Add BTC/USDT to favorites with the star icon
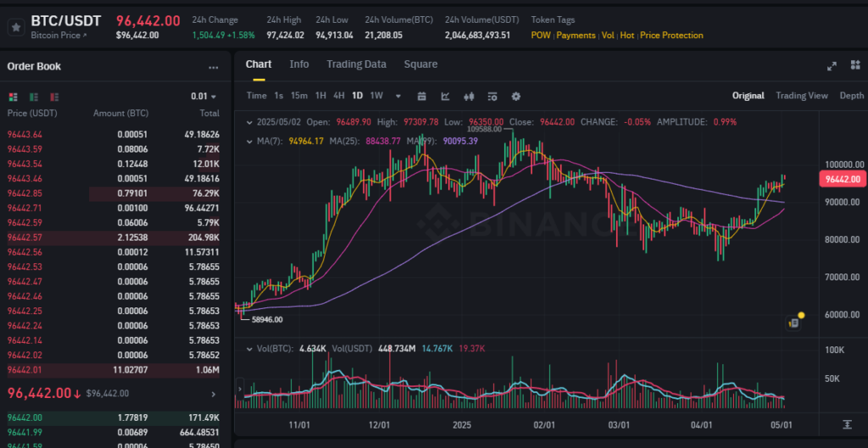The width and height of the screenshot is (868, 448). coord(16,26)
